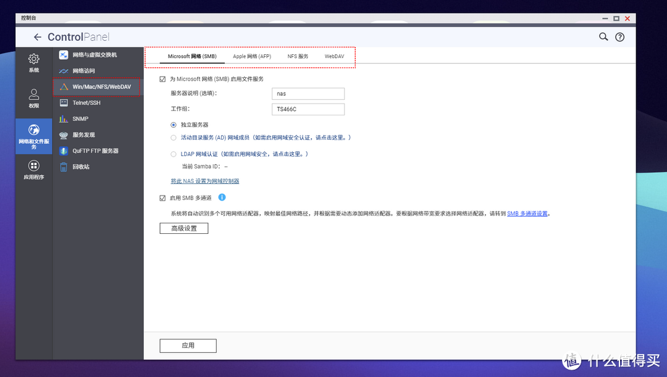
Task: Click the 回收站 text label
Action: pyautogui.click(x=81, y=167)
